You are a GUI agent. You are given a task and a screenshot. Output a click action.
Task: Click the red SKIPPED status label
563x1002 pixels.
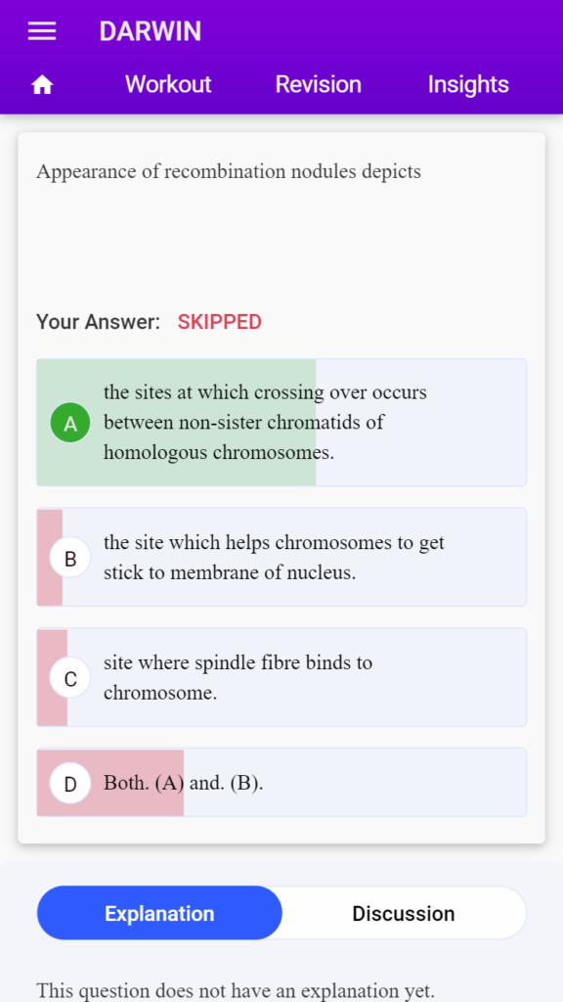pos(220,322)
